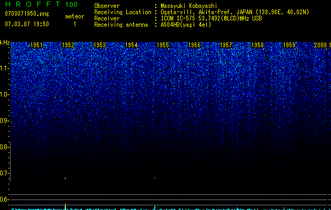Click the kHz axis unit label
331x210 pixels.
(x=5, y=43)
